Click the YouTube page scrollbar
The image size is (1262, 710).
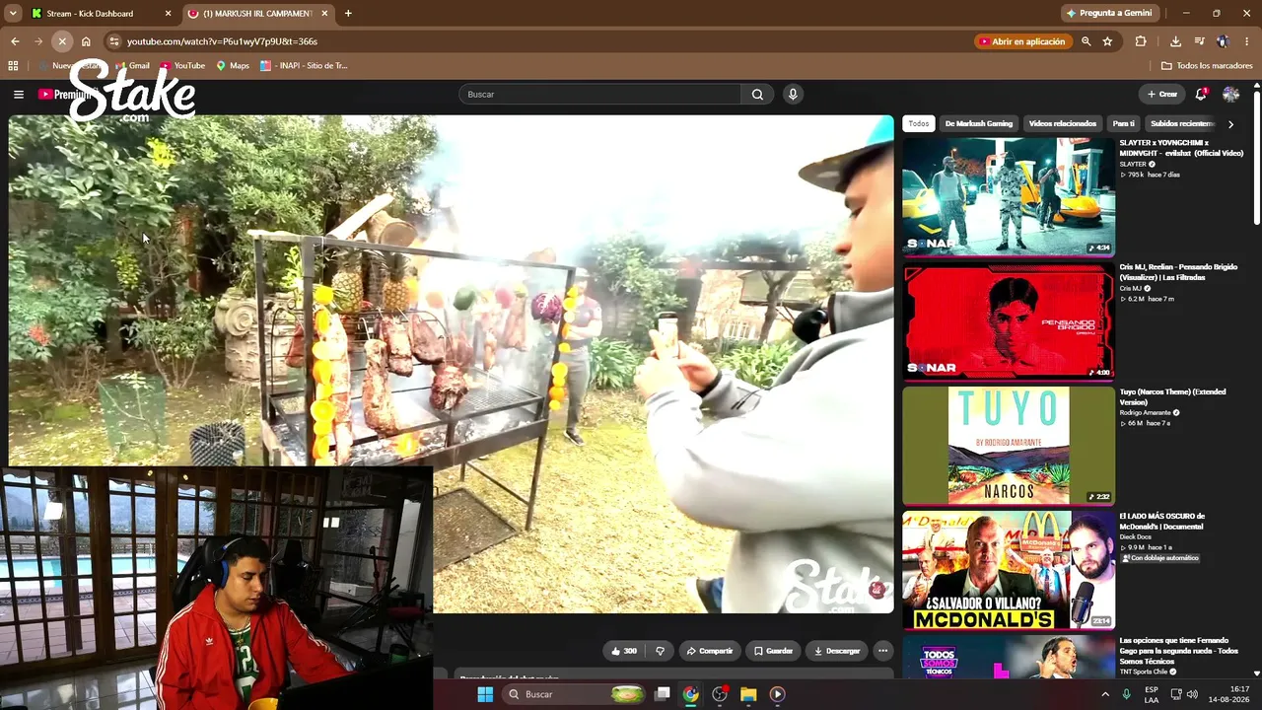[1257, 158]
